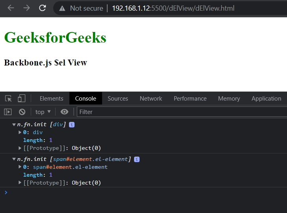
Task: Click the Not secure label
Action: [87, 8]
